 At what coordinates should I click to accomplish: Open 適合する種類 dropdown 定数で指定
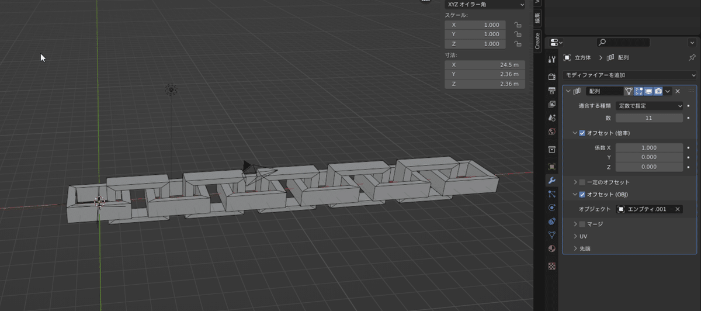click(x=649, y=106)
